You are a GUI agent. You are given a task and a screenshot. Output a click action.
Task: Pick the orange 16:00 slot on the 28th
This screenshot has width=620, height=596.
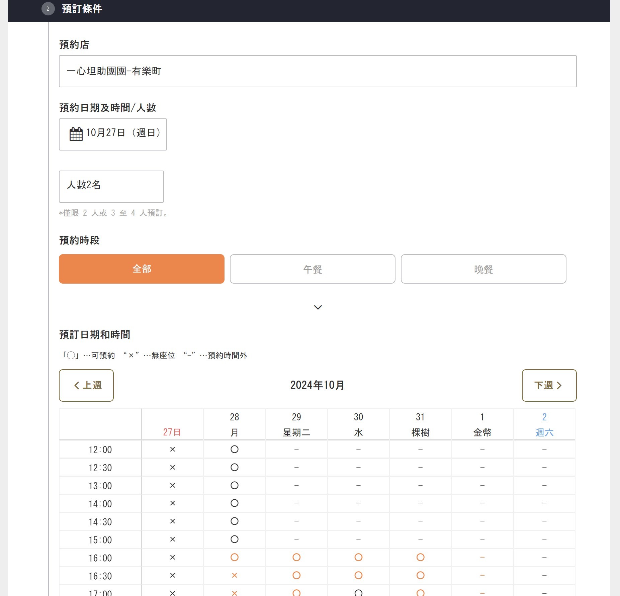click(235, 557)
